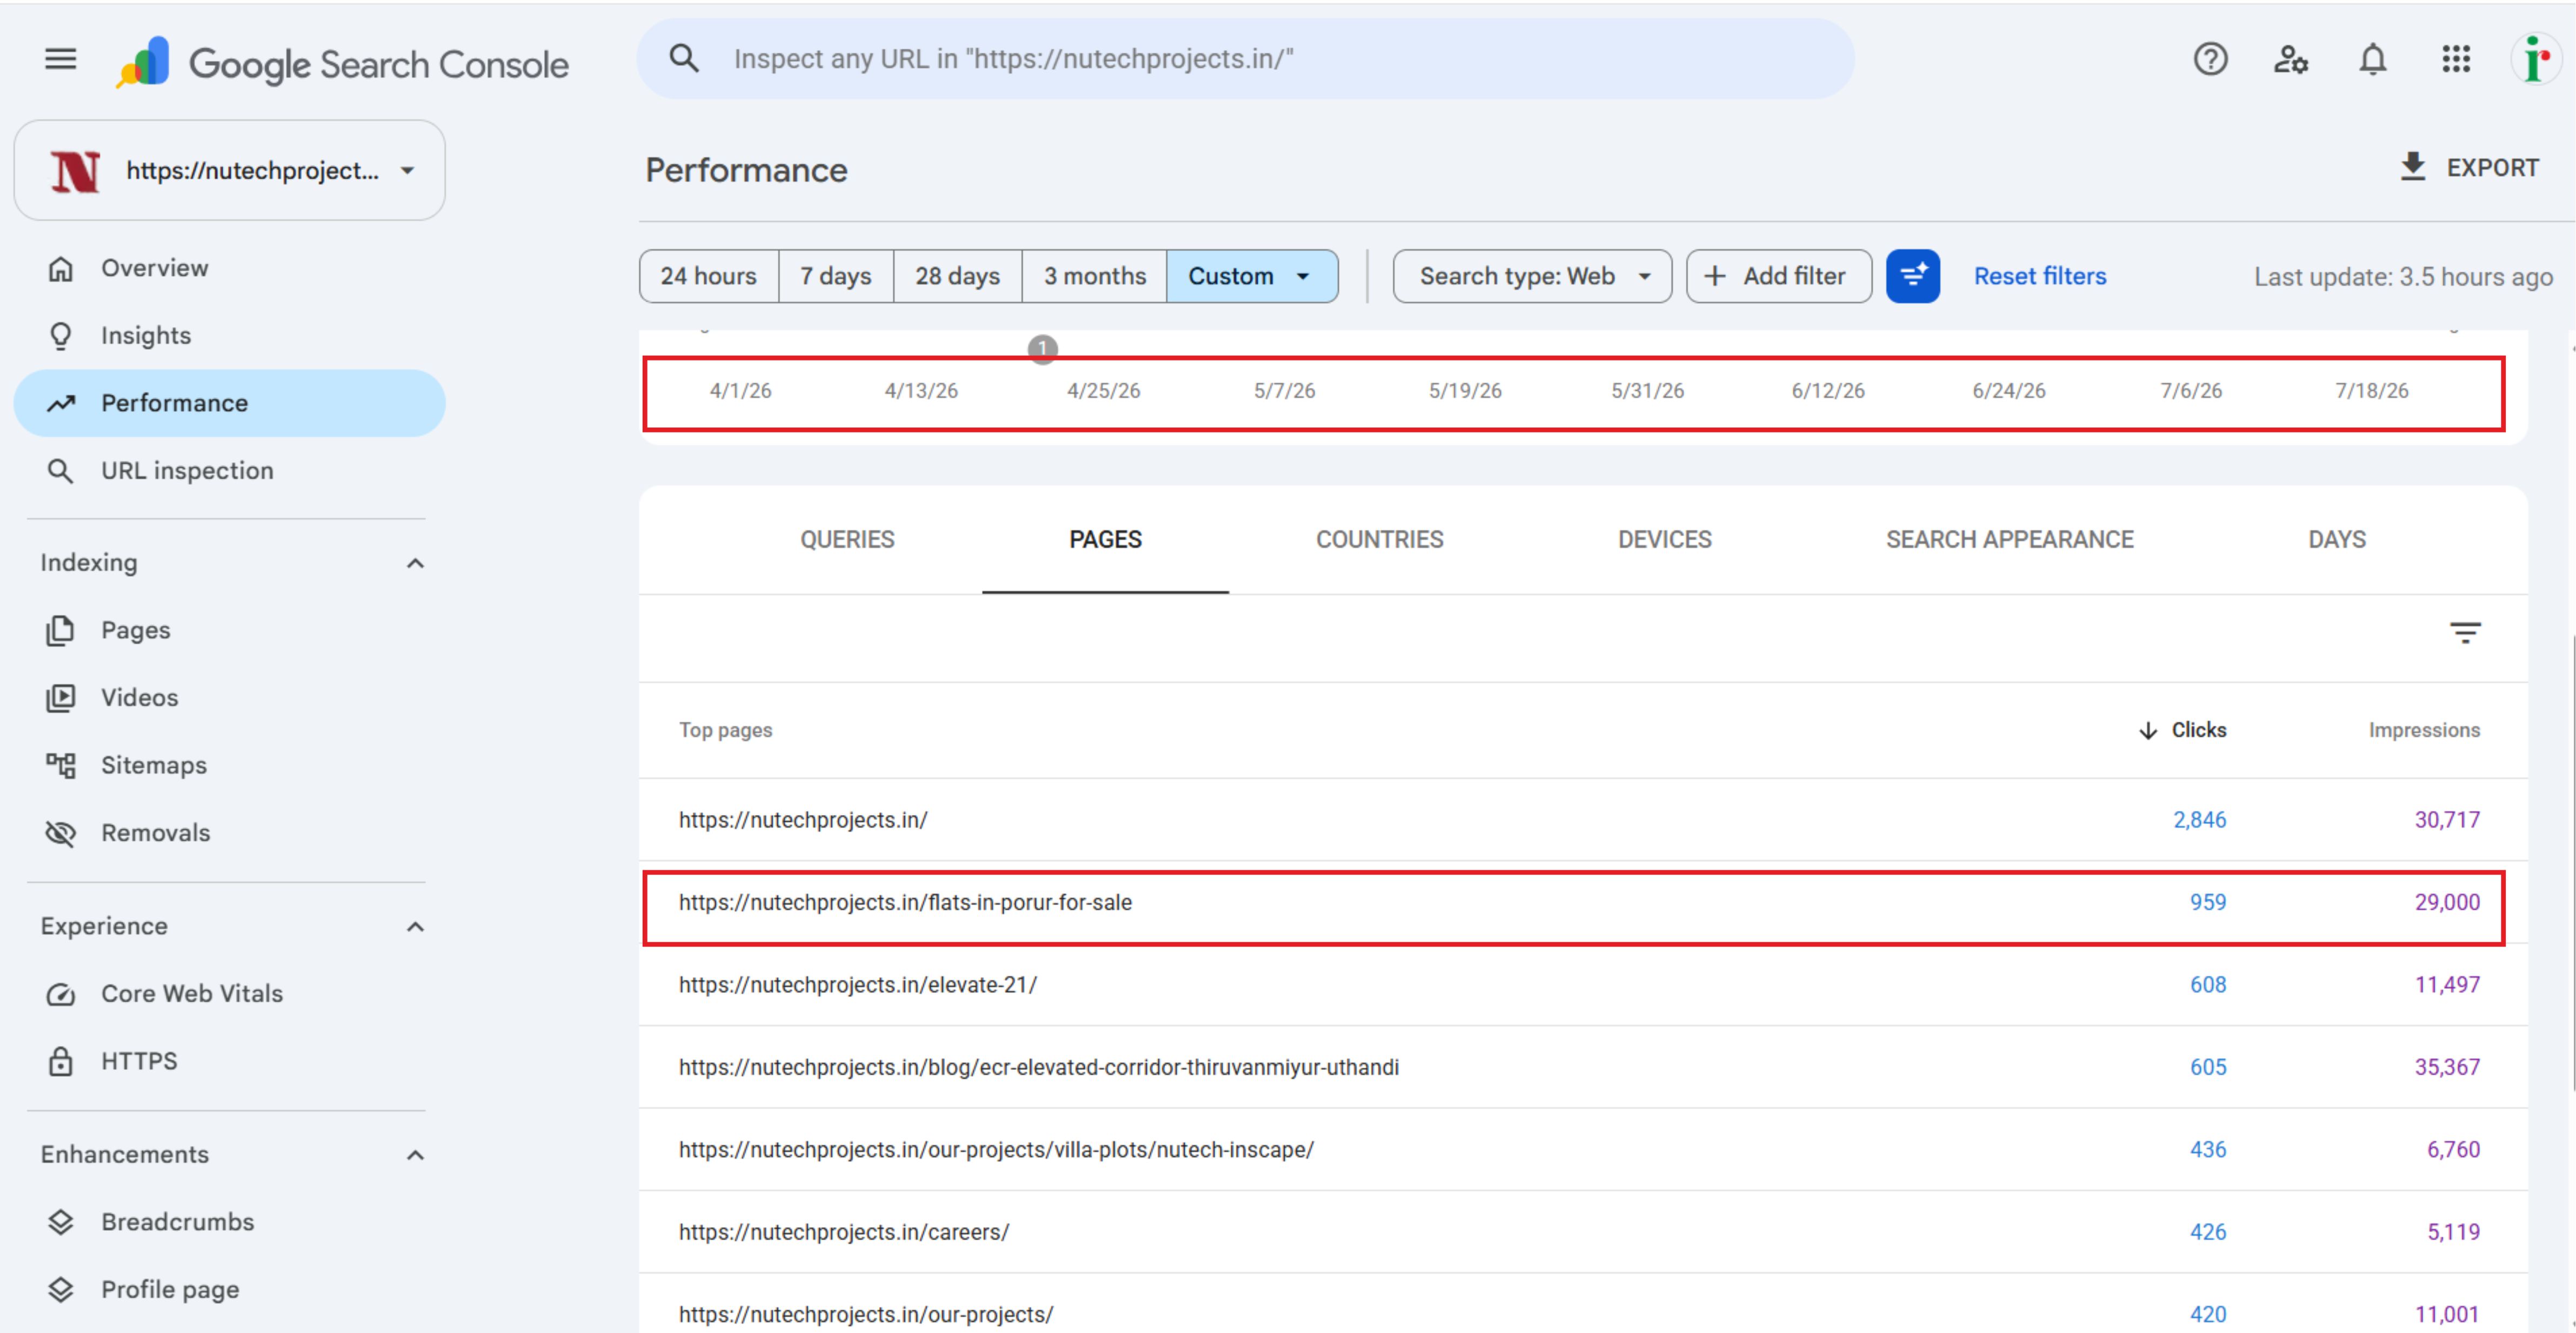Screen dimensions: 2576x1333
Task: Open the property selector dropdown
Action: [x=229, y=170]
